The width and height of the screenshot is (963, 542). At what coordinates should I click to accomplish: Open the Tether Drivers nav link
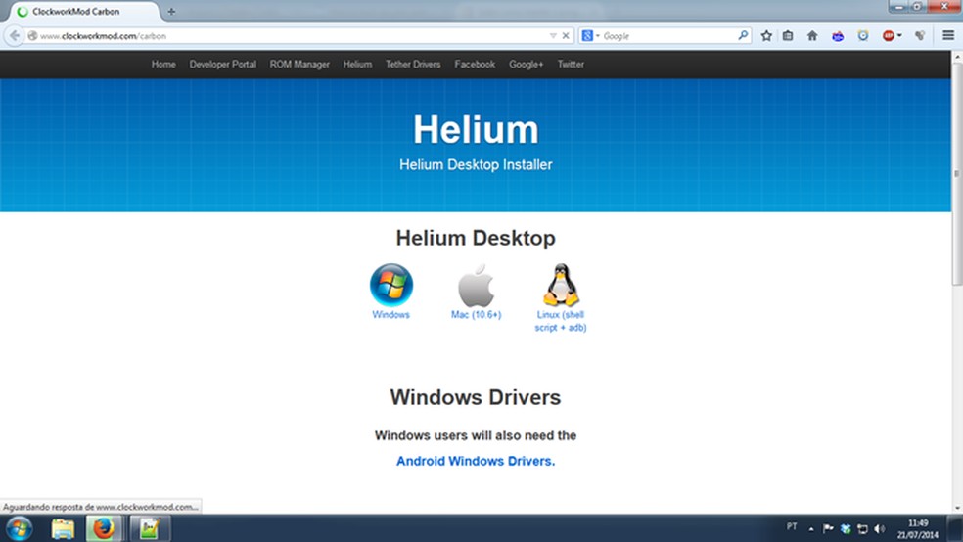pyautogui.click(x=413, y=64)
